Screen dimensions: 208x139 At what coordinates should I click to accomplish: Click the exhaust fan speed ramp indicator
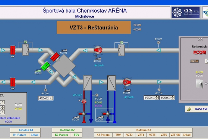tap(98, 58)
